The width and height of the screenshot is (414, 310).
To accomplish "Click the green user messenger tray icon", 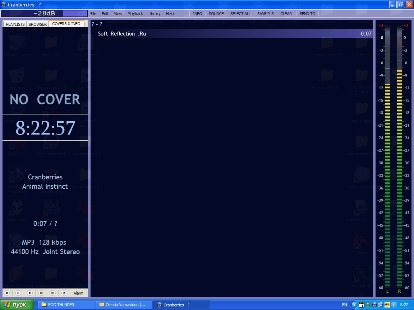I will tap(368, 305).
